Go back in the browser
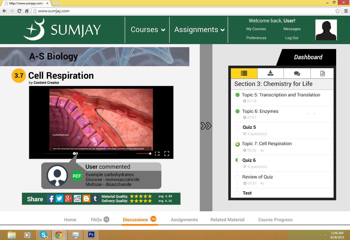Viewport: 350px width, 240px height. click(4, 11)
